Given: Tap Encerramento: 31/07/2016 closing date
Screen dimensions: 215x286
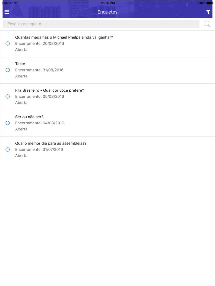Looking at the screenshot, I should pos(39,149).
